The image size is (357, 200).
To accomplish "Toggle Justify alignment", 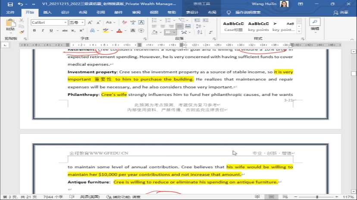I will 179,26.
